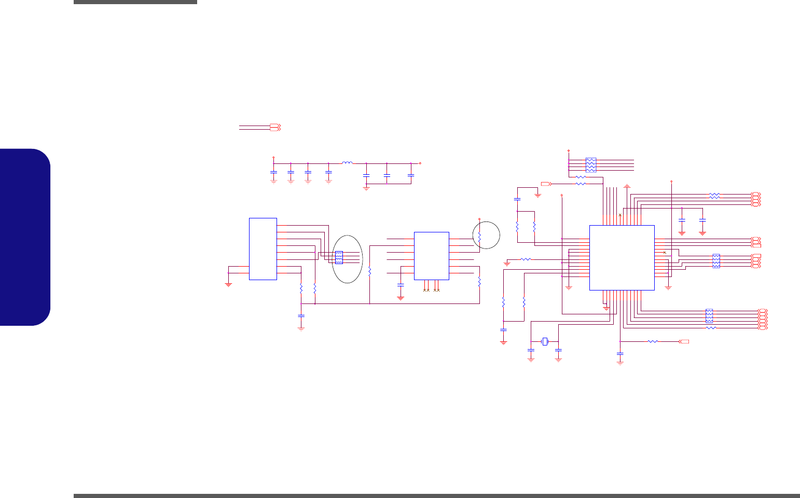Select the port symbol after the bottom series resistor
Viewport: 800px width, 498px height.
[x=684, y=341]
